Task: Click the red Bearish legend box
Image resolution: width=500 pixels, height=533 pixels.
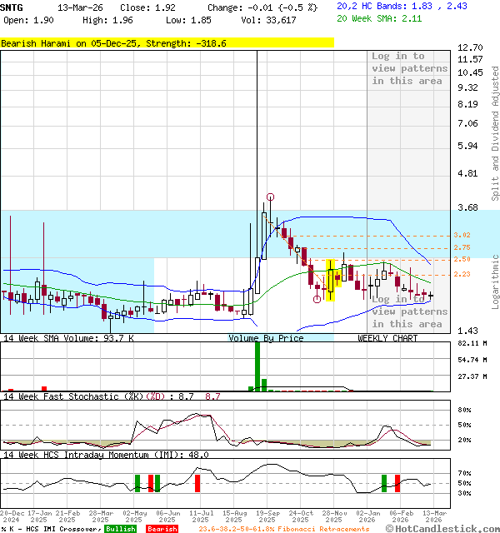Action: (162, 529)
